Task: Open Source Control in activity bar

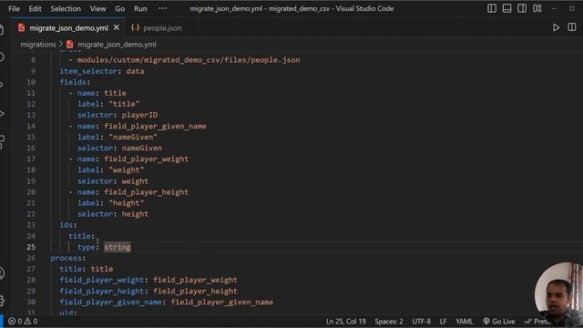Action: pyautogui.click(x=2, y=85)
